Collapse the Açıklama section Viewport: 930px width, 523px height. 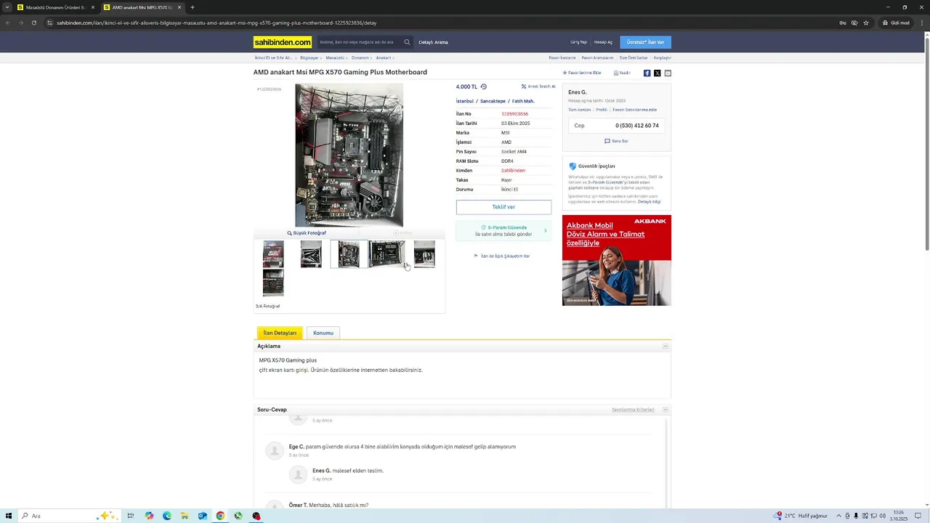tap(666, 346)
